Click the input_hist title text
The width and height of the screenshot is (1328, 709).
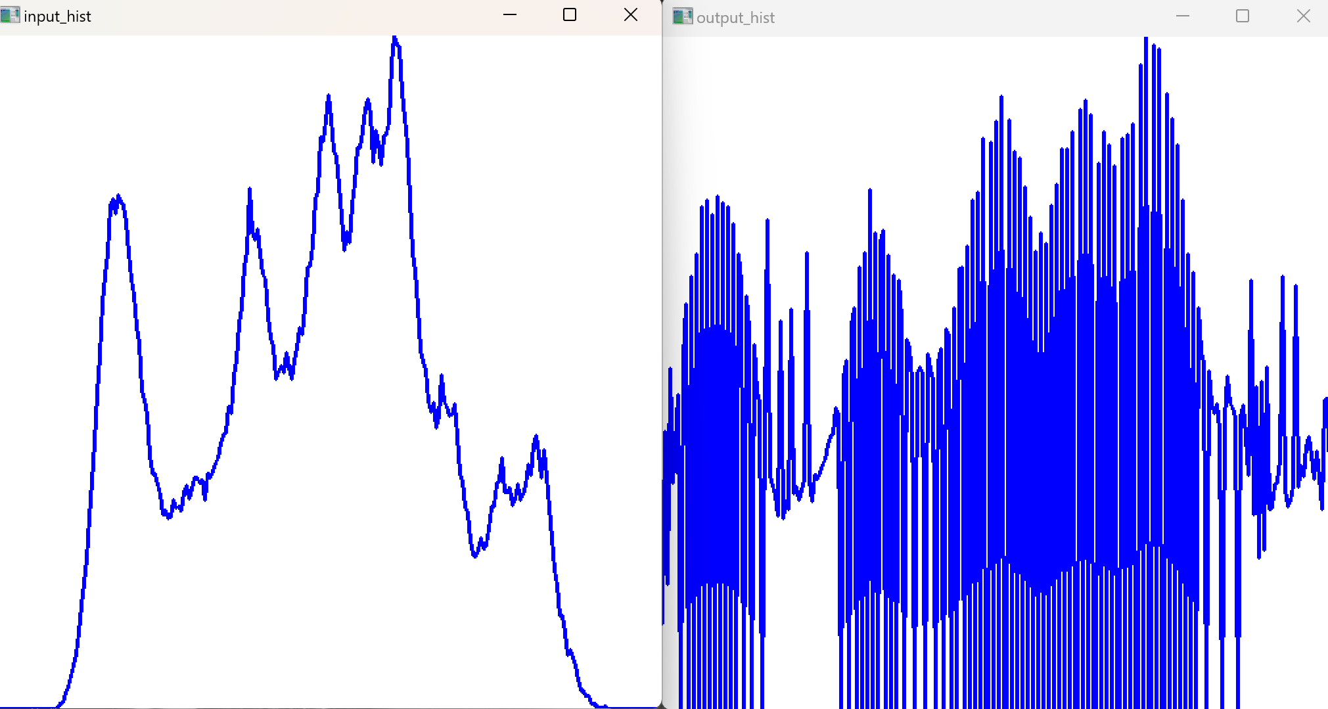[x=57, y=16]
